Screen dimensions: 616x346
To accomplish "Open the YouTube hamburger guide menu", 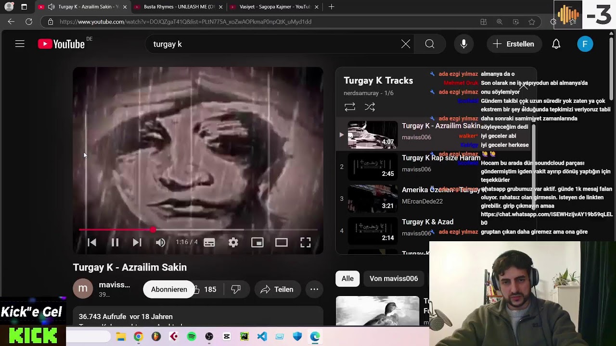I will (x=20, y=44).
